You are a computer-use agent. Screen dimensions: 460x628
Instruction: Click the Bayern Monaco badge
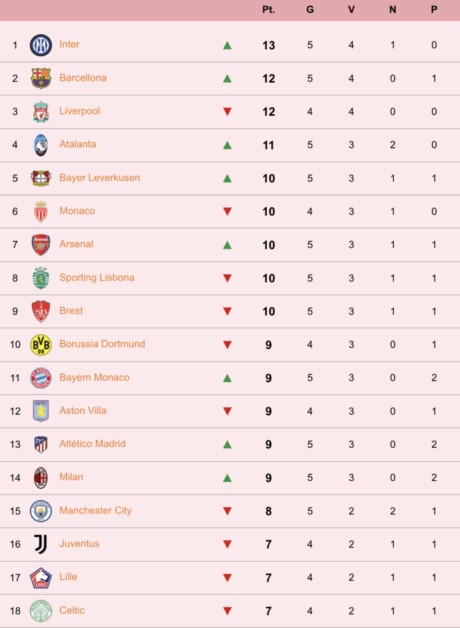[41, 378]
